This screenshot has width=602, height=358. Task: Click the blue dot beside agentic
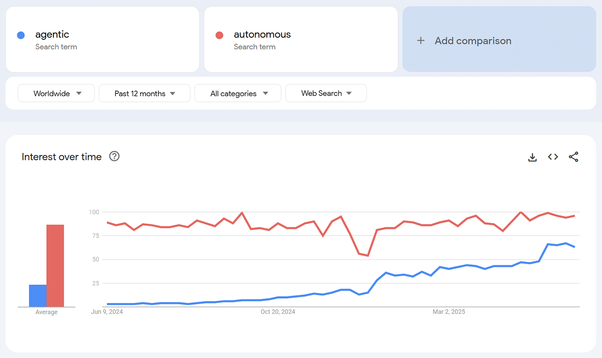pos(21,35)
